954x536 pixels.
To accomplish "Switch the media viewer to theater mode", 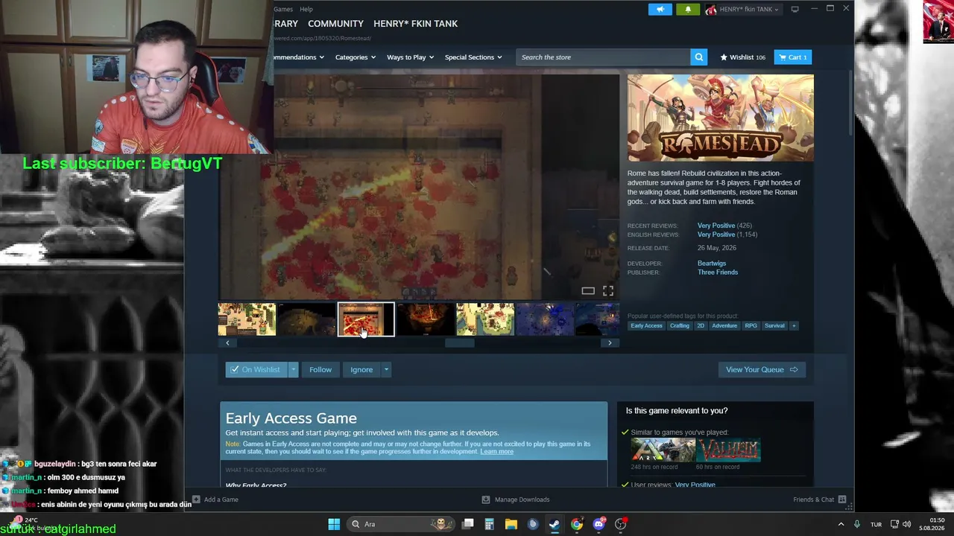I will [x=588, y=290].
